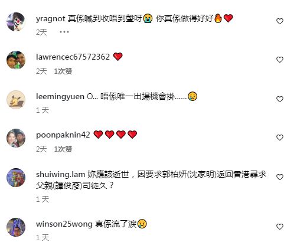
Task: Open winson25wong's profile avatar
Action: click(x=16, y=227)
